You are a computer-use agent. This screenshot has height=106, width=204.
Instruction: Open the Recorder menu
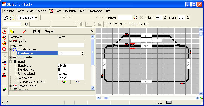click(41, 11)
